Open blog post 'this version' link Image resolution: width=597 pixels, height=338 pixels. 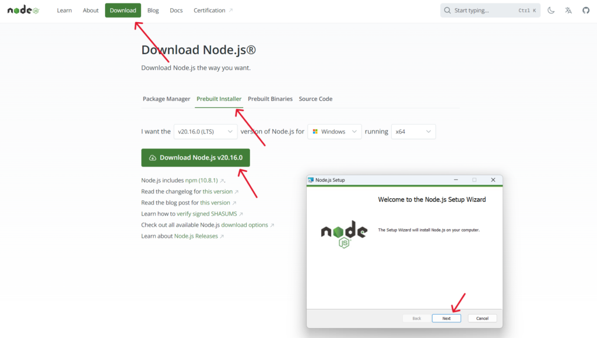(x=215, y=202)
